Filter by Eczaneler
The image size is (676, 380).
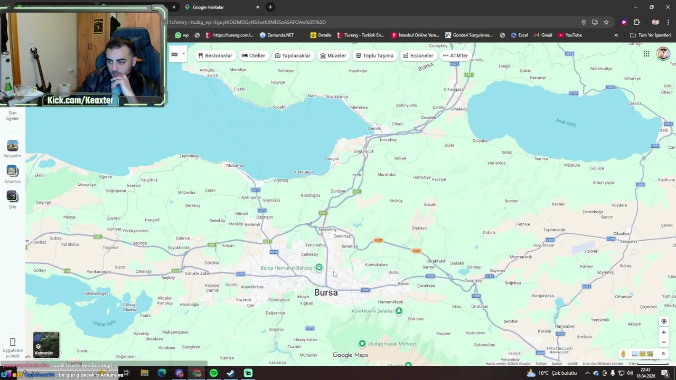click(x=418, y=55)
